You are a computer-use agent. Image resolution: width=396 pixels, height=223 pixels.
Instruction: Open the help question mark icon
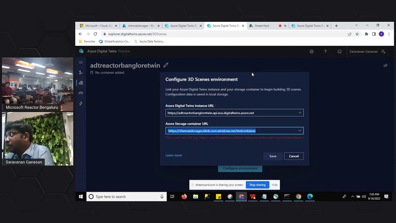(x=325, y=51)
